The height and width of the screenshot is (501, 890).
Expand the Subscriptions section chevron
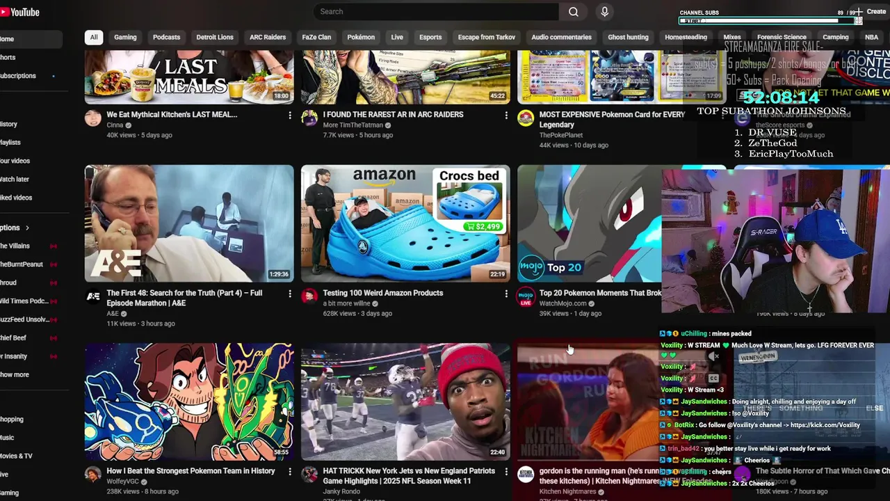27,228
